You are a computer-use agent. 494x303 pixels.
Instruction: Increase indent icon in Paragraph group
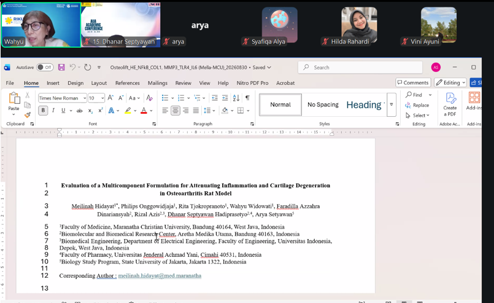(x=225, y=98)
